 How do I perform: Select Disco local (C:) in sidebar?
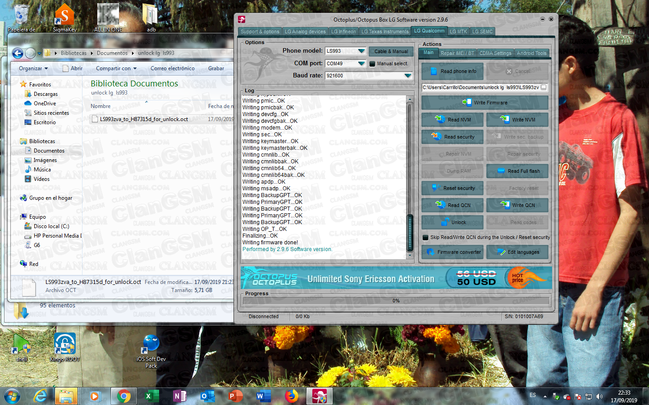(51, 226)
